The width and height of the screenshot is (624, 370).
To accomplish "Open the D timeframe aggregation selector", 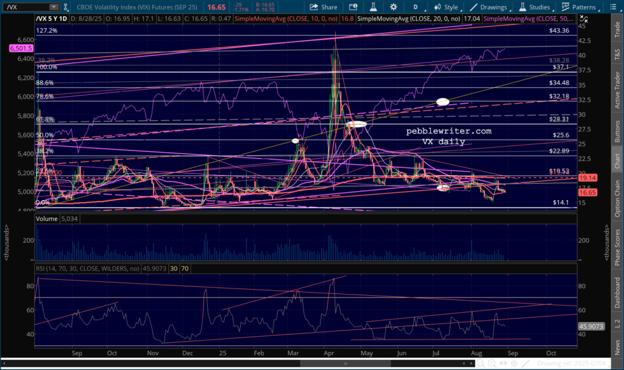I will point(416,7).
